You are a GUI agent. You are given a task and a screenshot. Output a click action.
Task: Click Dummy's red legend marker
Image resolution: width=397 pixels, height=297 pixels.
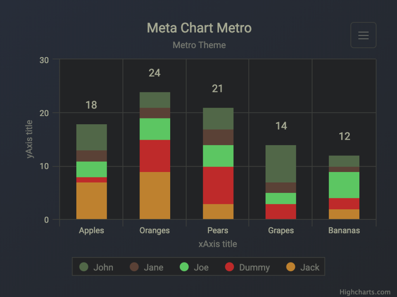(x=230, y=267)
